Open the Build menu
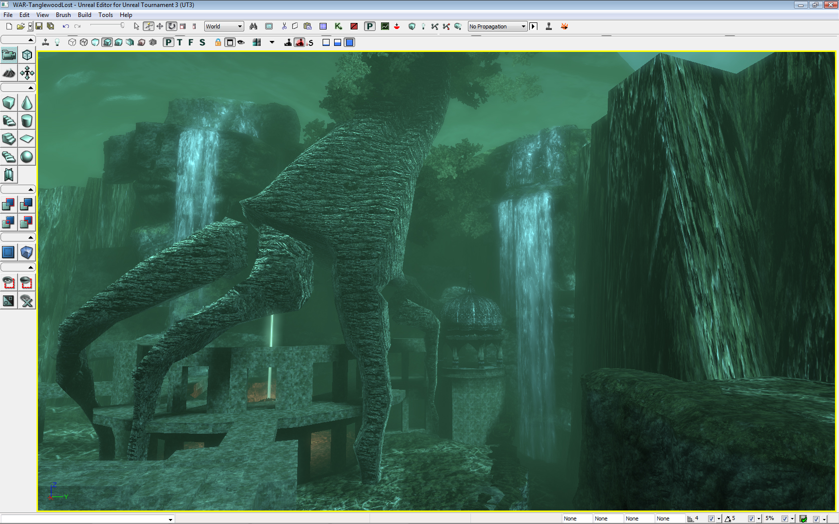 click(x=84, y=15)
